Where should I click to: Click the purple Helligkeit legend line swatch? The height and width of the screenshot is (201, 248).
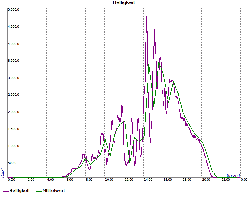point(6,192)
